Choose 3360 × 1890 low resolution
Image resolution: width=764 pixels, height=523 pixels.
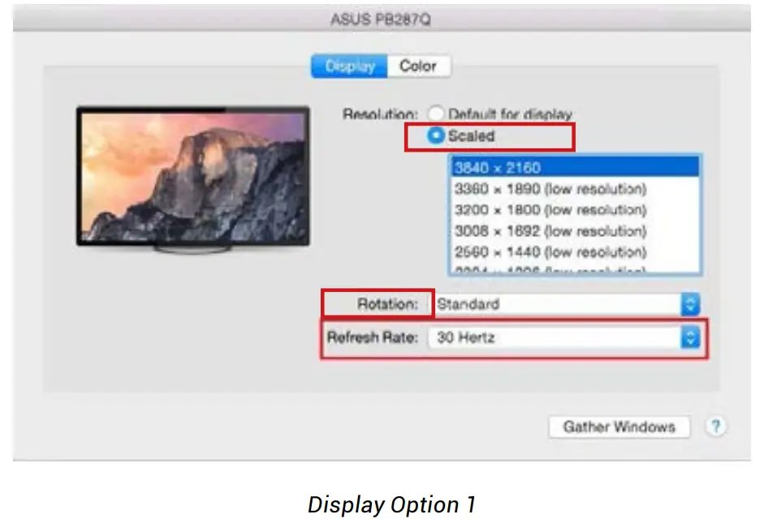click(x=576, y=189)
